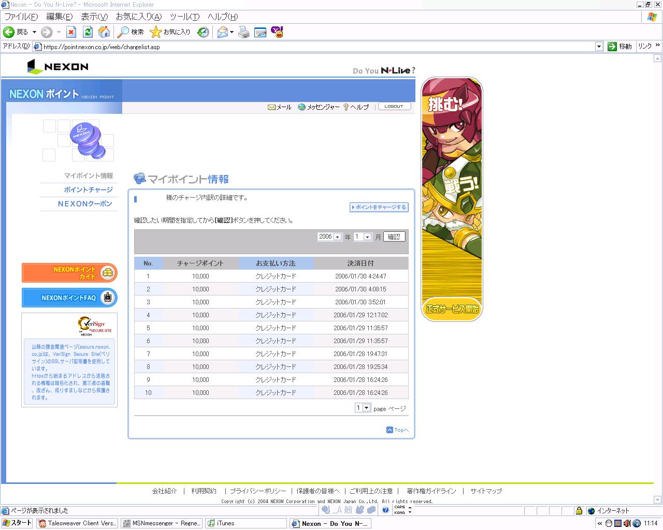
Task: Open サイトマップ footer link
Action: pyautogui.click(x=486, y=491)
